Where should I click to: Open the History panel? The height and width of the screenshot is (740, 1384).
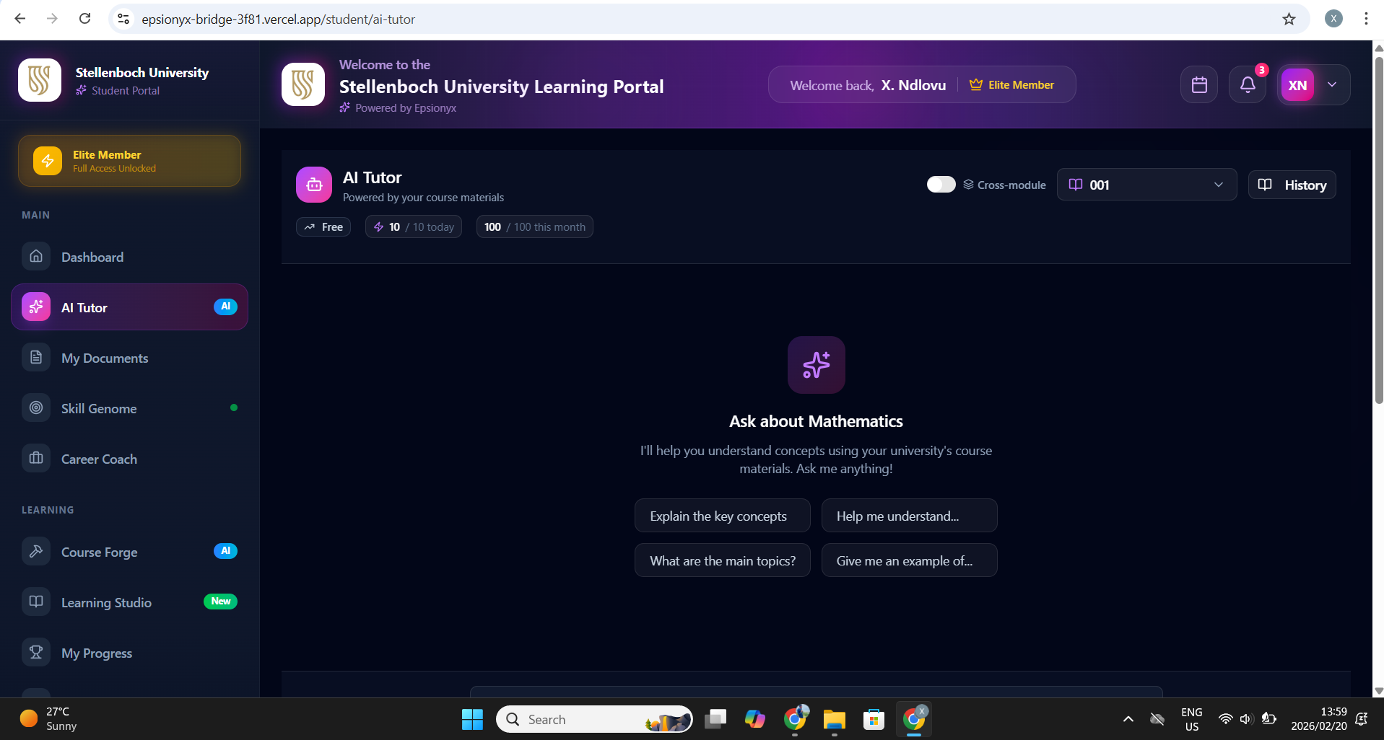1292,185
